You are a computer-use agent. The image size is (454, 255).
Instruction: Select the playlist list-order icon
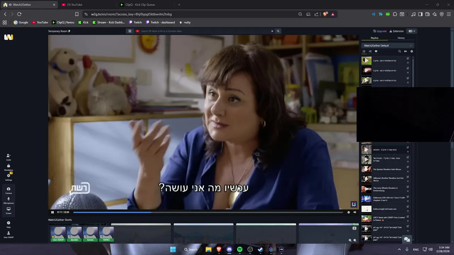[x=364, y=51]
